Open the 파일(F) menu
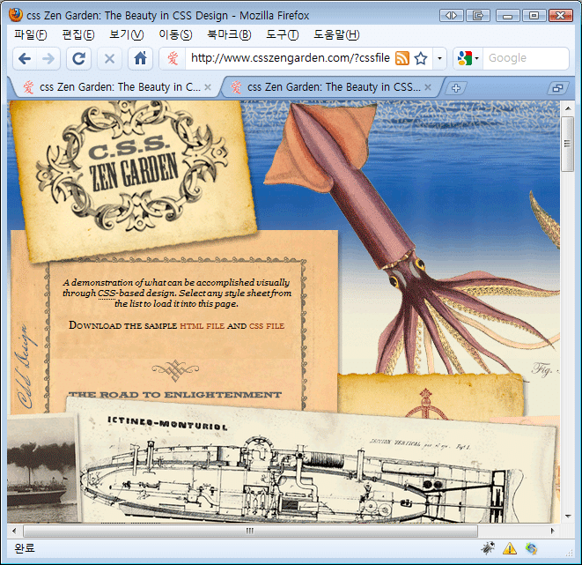Viewport: 582px width, 565px height. coord(31,34)
